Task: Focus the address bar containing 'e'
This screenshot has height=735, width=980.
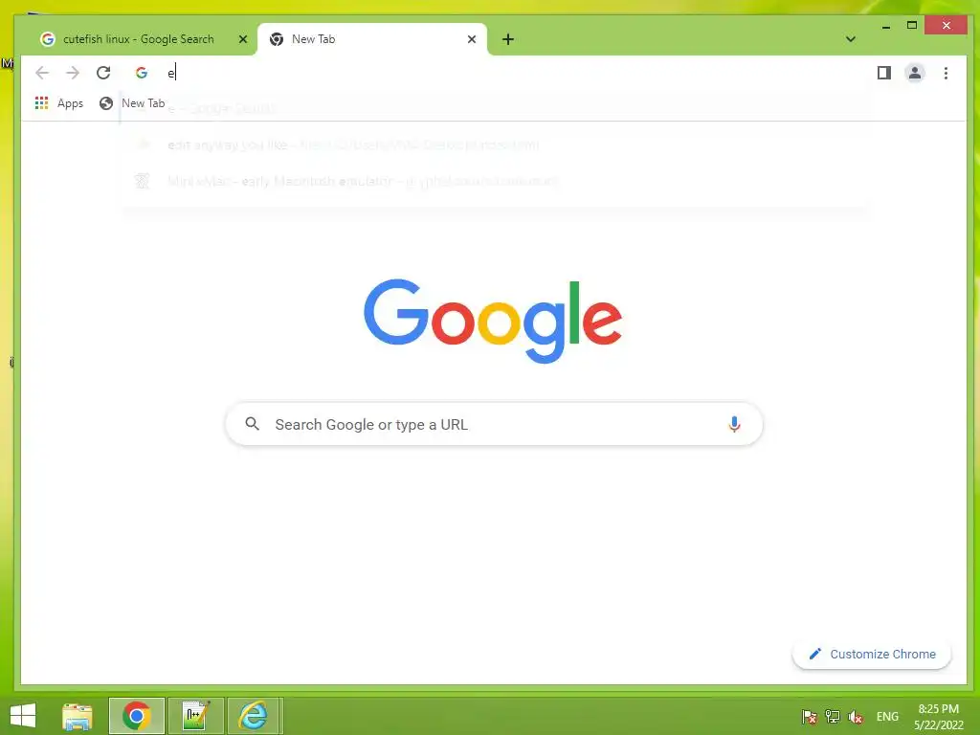Action: coord(494,73)
